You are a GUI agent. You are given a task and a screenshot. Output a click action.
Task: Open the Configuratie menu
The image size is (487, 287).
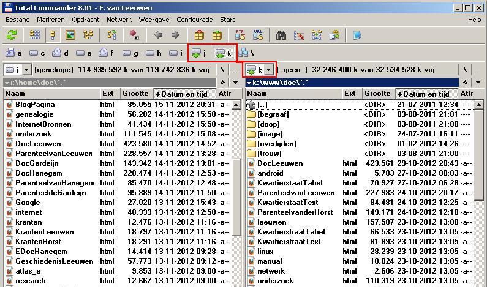tap(194, 20)
